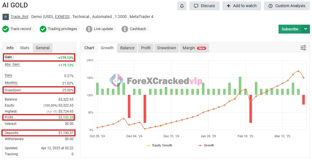
Task: Open Custom Analysis
Action: (287, 6)
